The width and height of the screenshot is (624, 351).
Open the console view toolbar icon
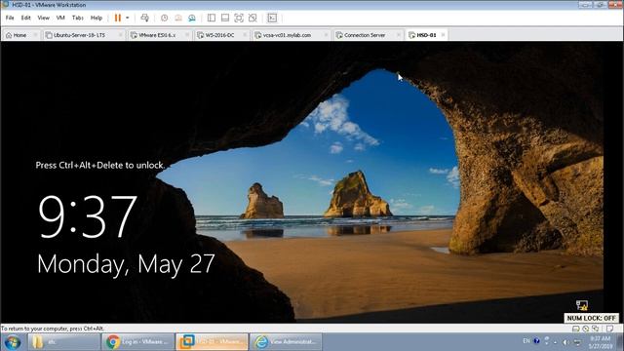click(272, 18)
